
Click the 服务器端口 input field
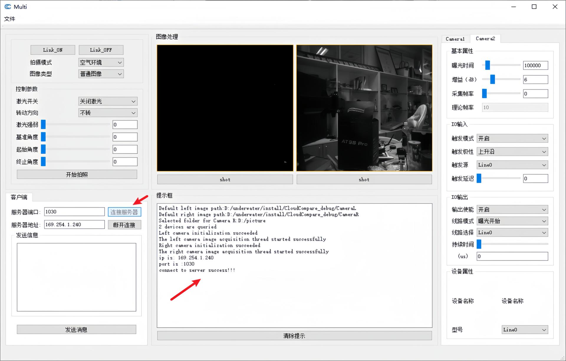[74, 212]
